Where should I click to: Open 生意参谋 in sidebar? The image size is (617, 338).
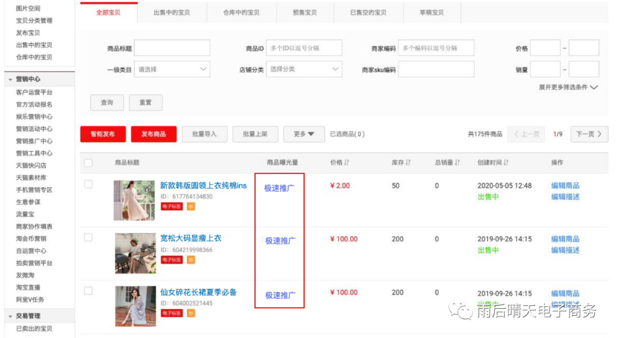tap(28, 202)
